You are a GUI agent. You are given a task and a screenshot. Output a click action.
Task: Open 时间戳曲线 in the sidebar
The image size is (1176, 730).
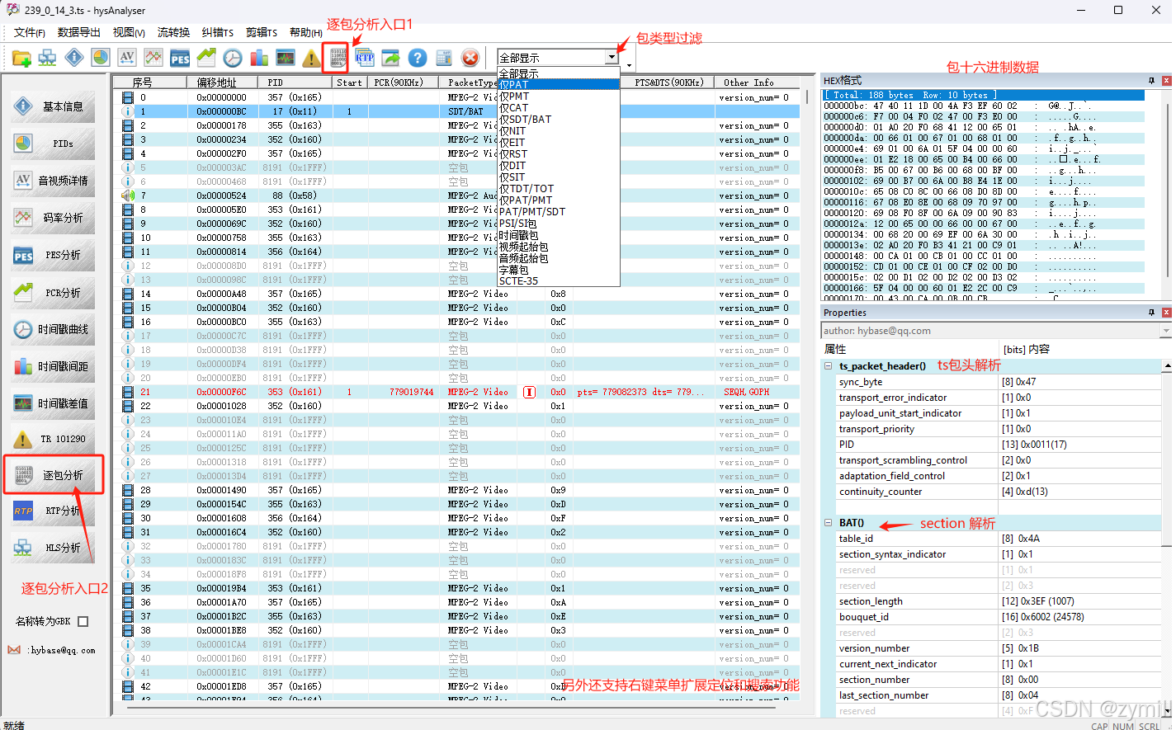[x=54, y=329]
